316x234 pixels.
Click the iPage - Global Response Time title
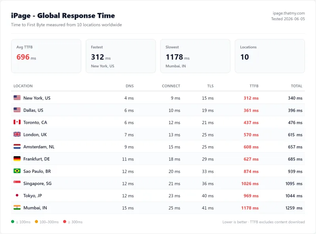click(x=63, y=15)
